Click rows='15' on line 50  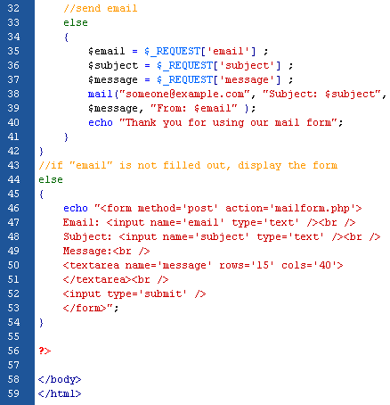tap(246, 265)
